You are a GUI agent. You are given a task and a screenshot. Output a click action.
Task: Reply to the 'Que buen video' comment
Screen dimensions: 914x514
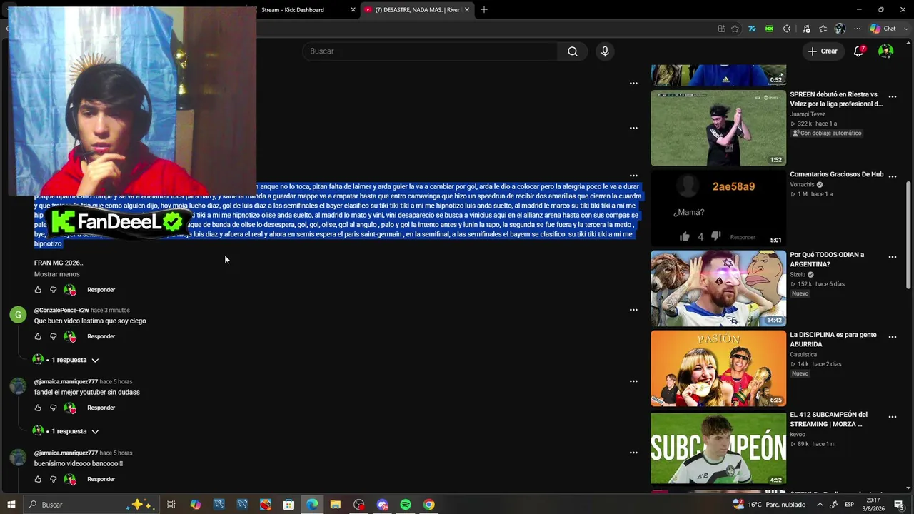(x=101, y=336)
